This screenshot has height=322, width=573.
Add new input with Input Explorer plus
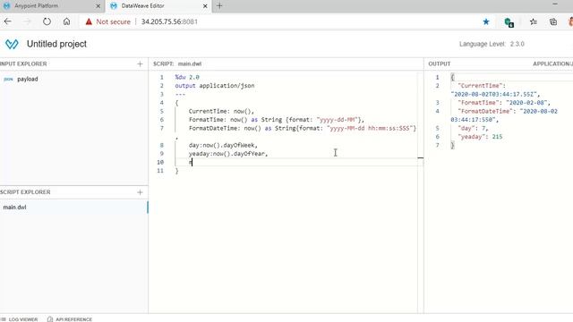coord(140,64)
